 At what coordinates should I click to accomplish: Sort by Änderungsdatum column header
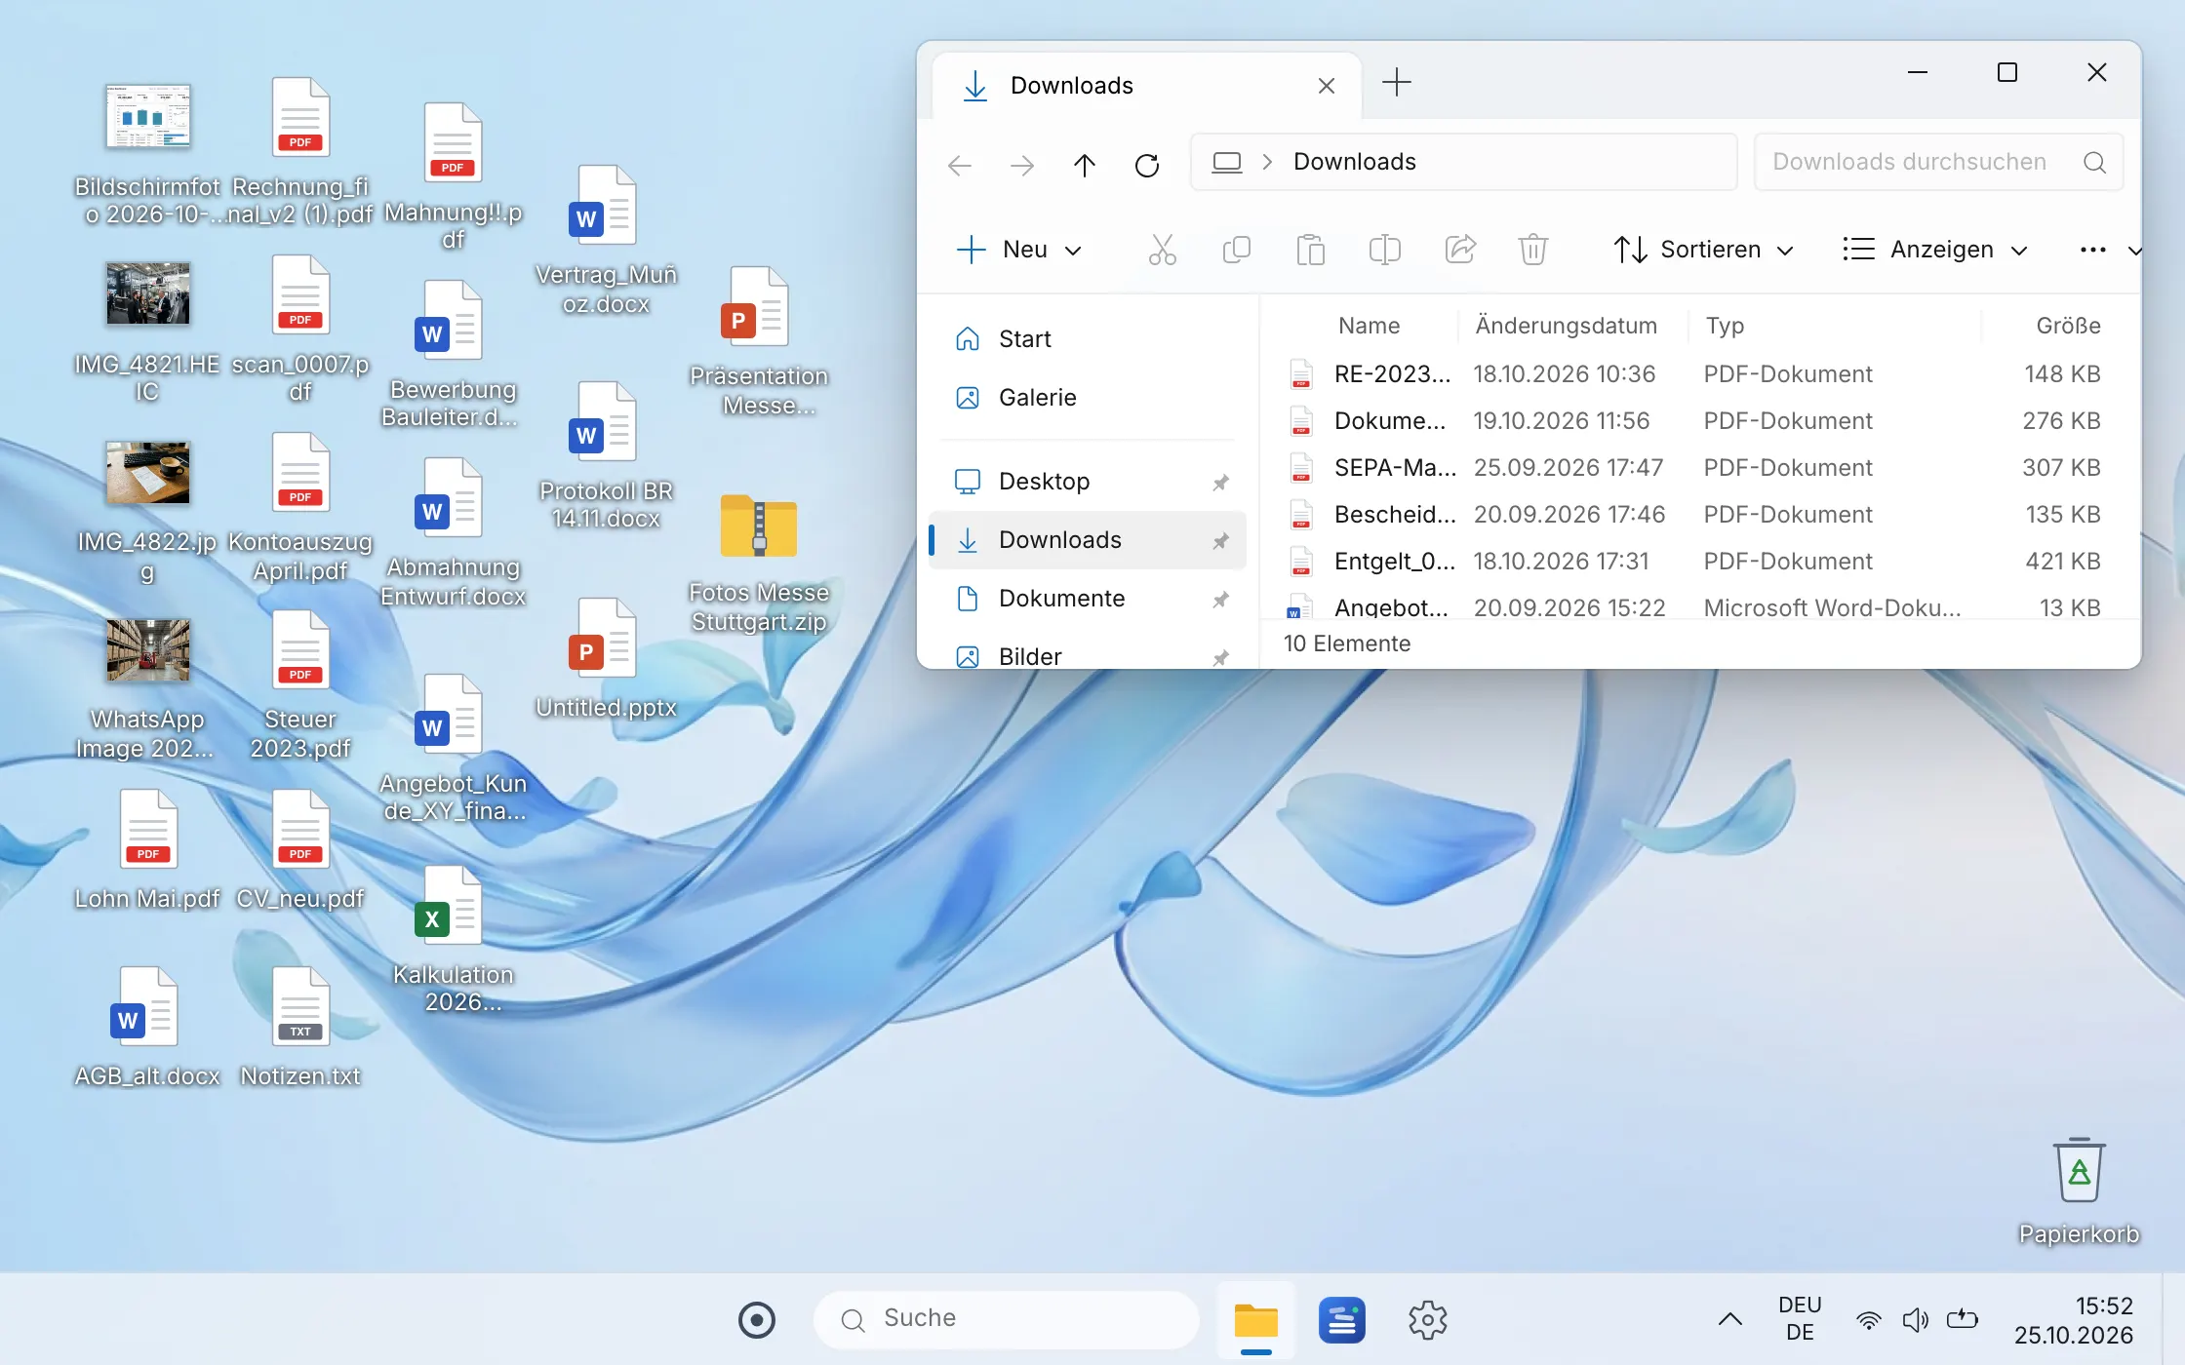point(1566,326)
